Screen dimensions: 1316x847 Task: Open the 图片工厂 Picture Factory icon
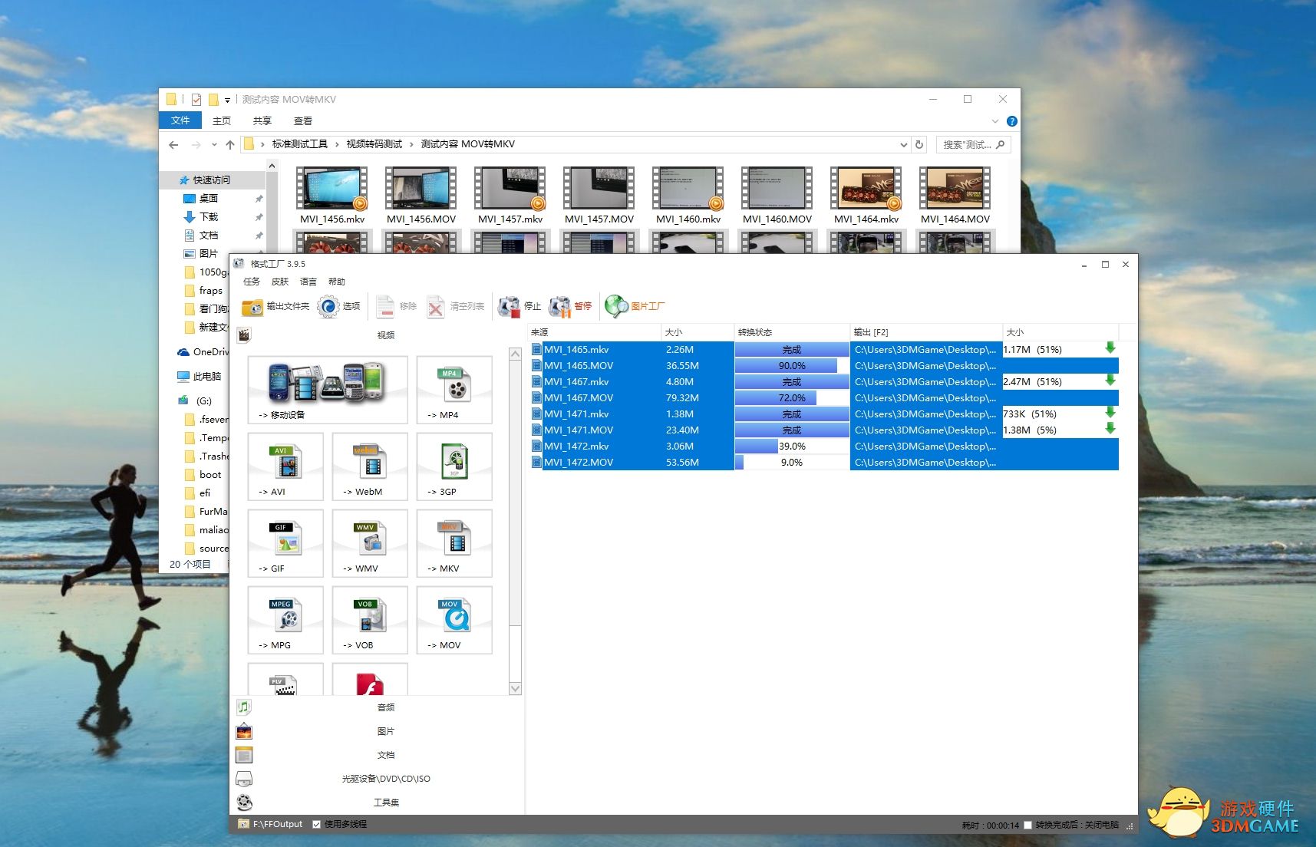[616, 307]
